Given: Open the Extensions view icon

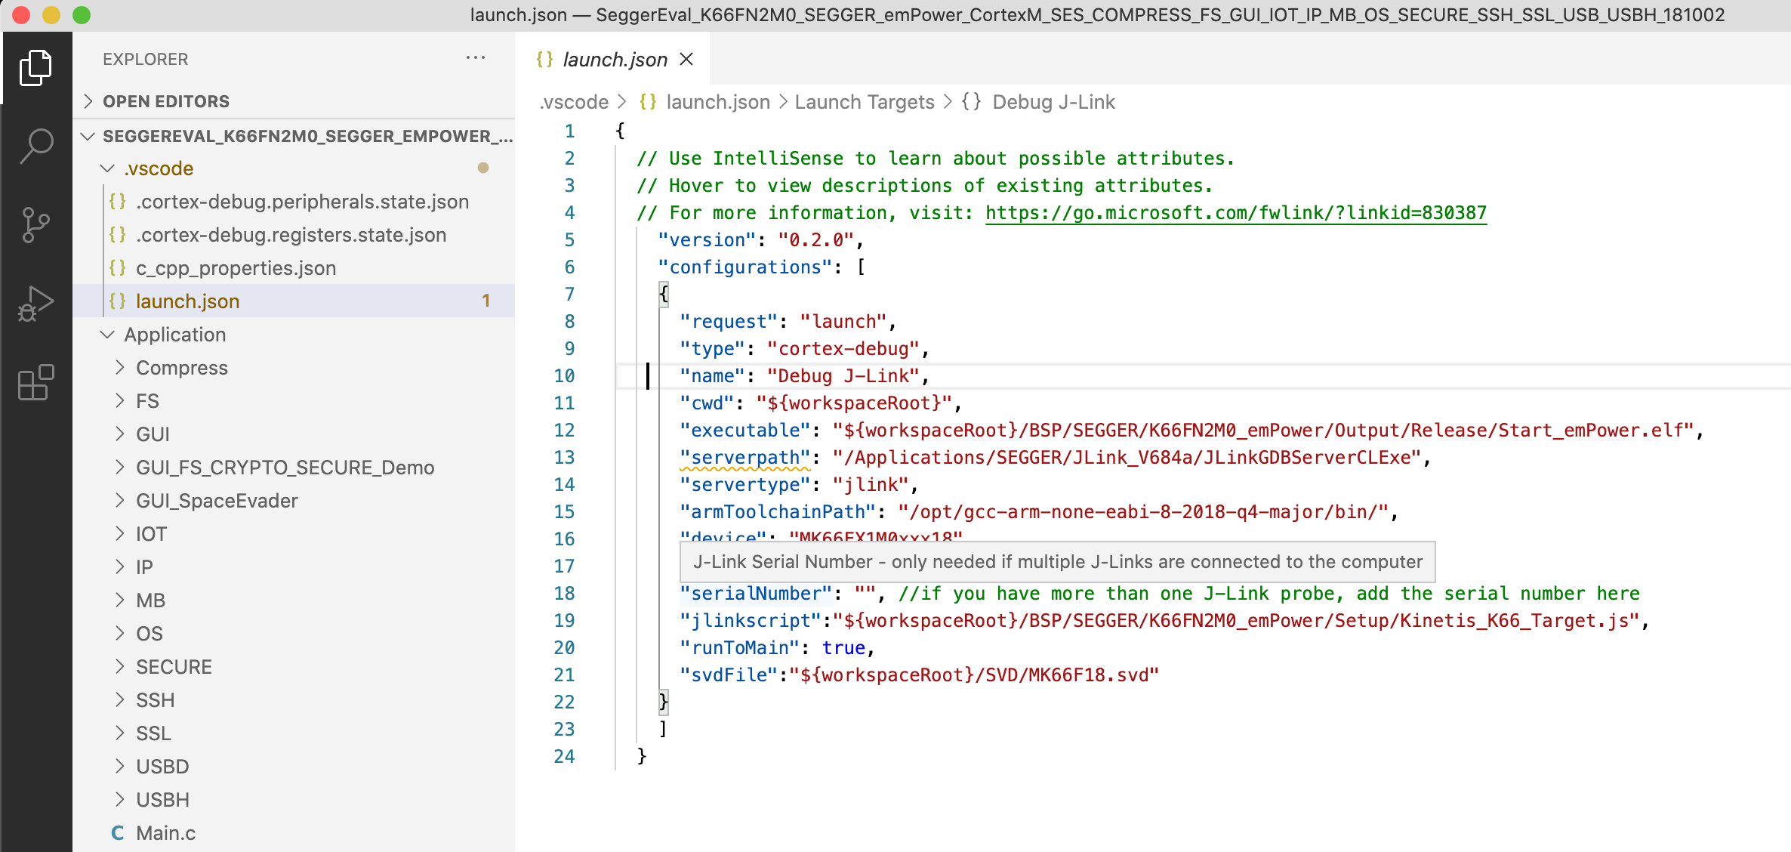Looking at the screenshot, I should pos(35,382).
